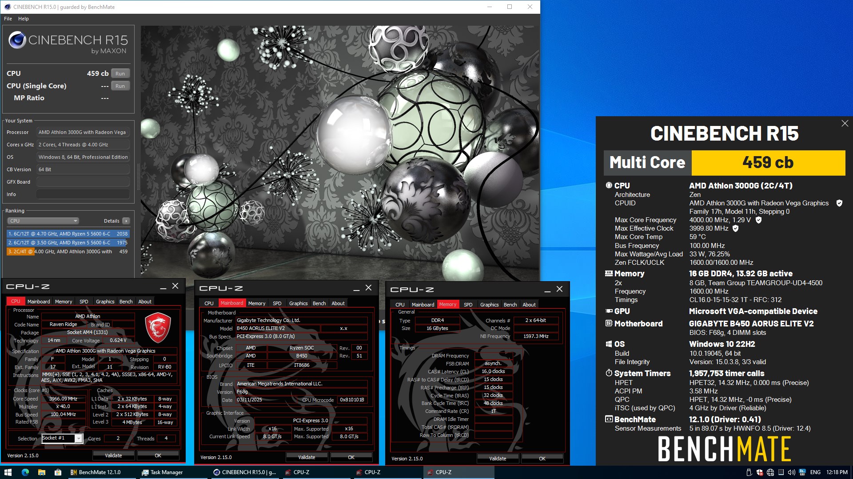Close the CPU-Z Mainboard window

368,288
